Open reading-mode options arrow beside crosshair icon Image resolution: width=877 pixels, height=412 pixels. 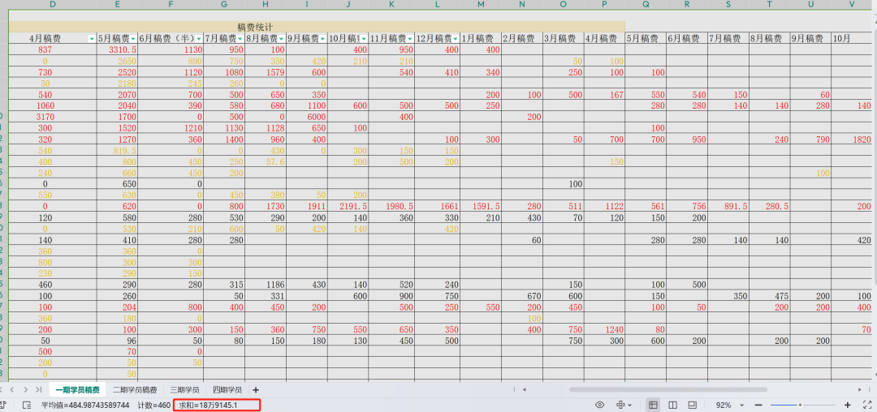[x=630, y=405]
